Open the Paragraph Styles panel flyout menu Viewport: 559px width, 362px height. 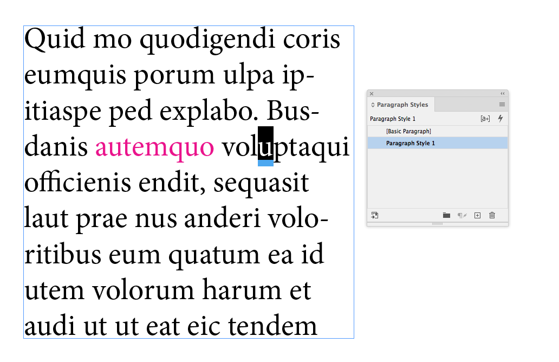[502, 104]
